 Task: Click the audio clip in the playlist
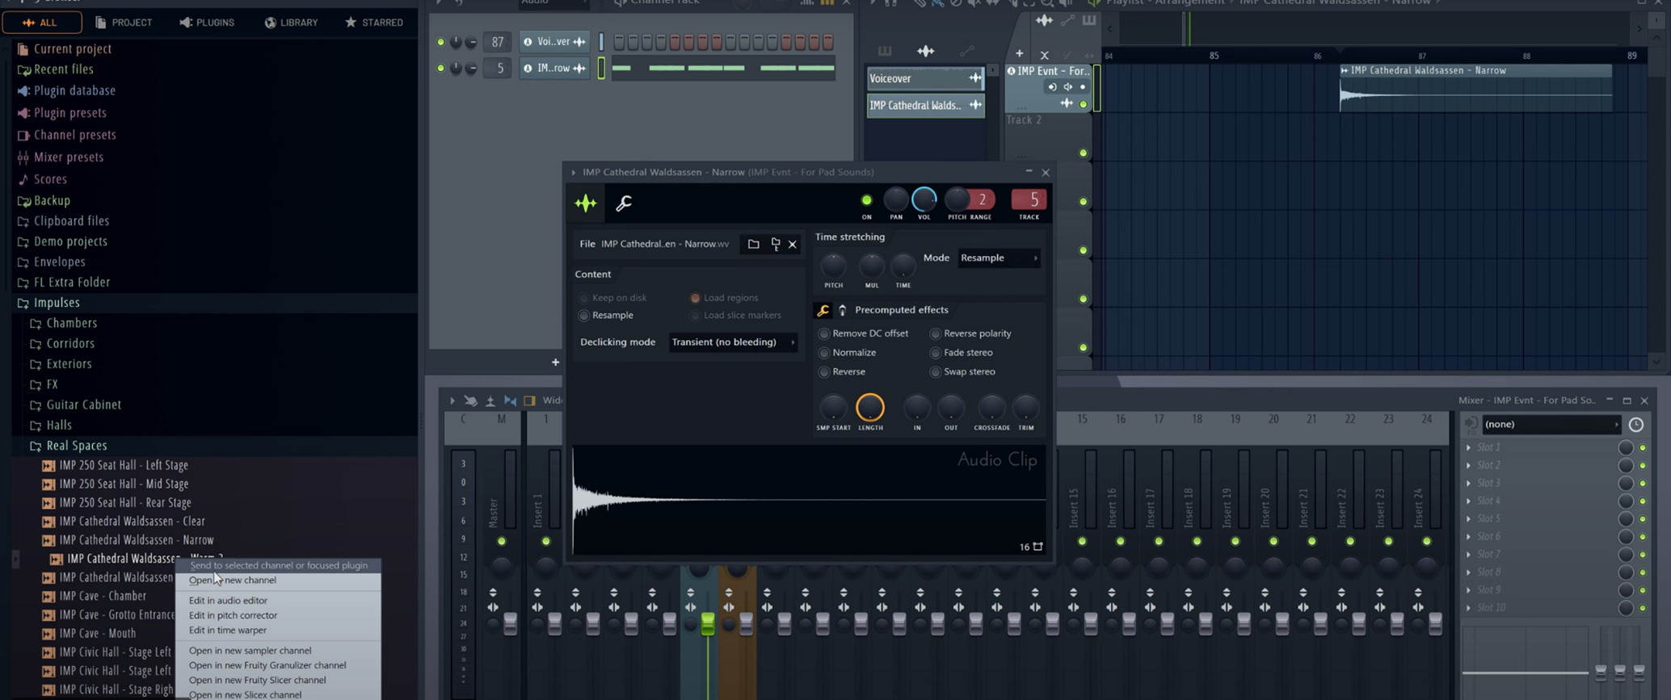(1475, 89)
